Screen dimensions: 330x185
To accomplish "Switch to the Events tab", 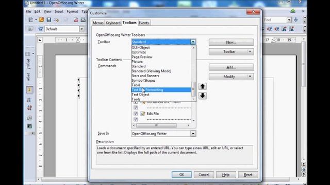I will click(x=144, y=23).
